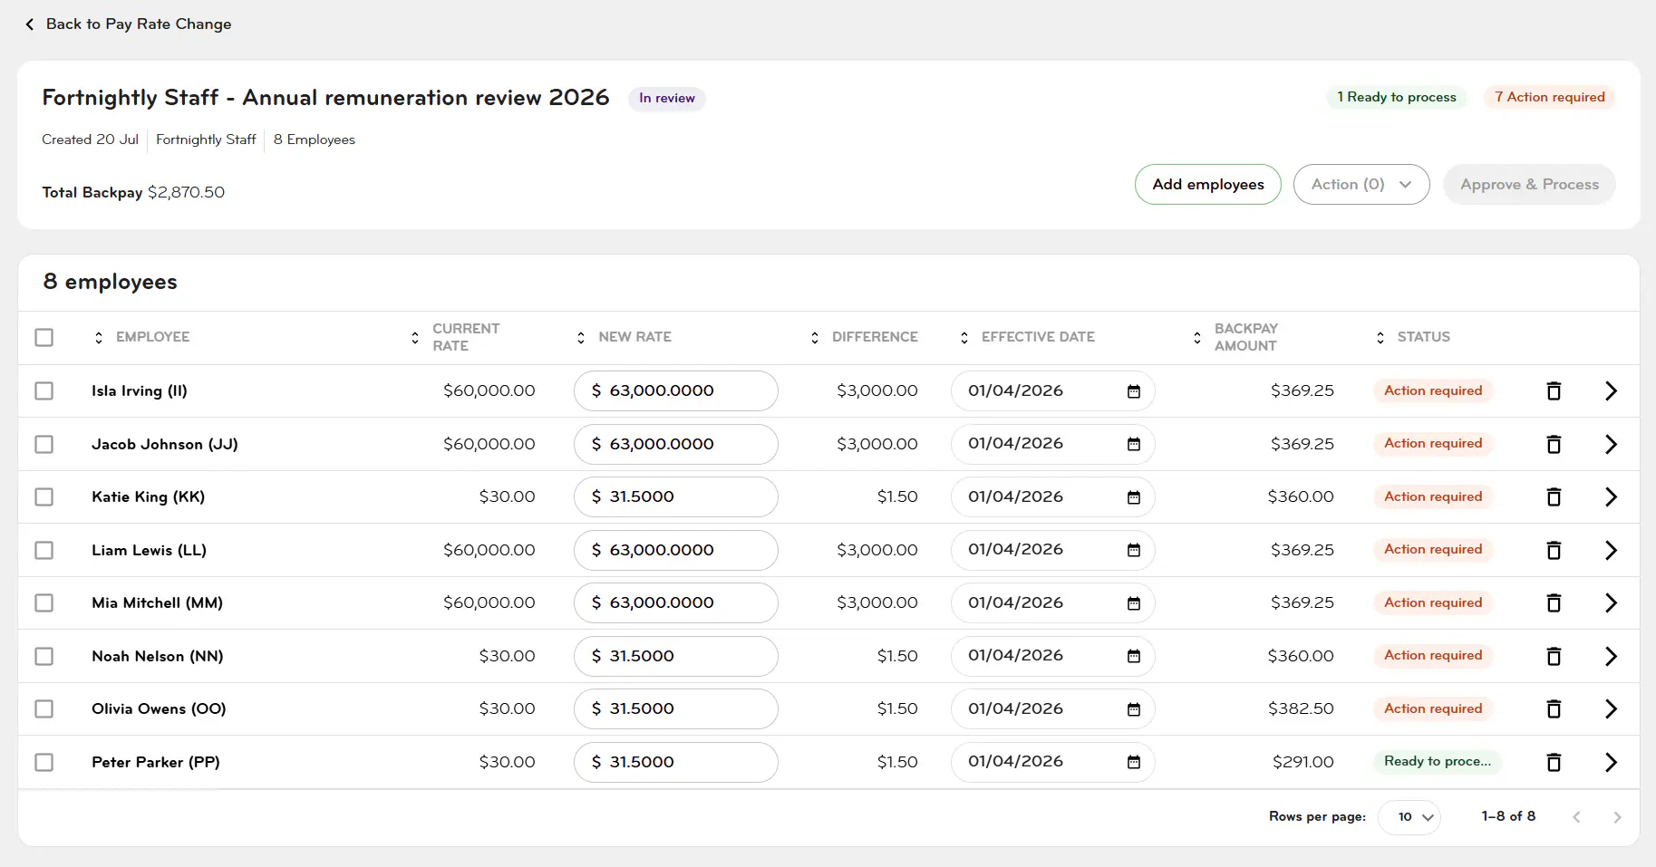1656x867 pixels.
Task: Sort table by Employee column
Action: [x=99, y=337]
